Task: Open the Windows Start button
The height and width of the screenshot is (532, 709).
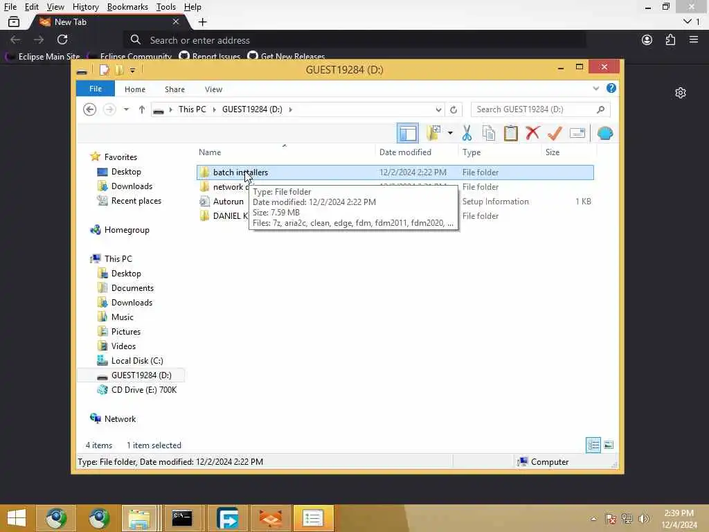Action: click(x=17, y=518)
